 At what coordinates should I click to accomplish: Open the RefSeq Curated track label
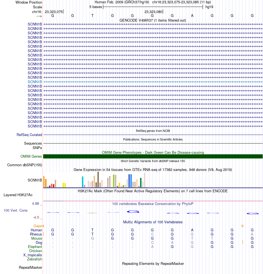click(29, 135)
